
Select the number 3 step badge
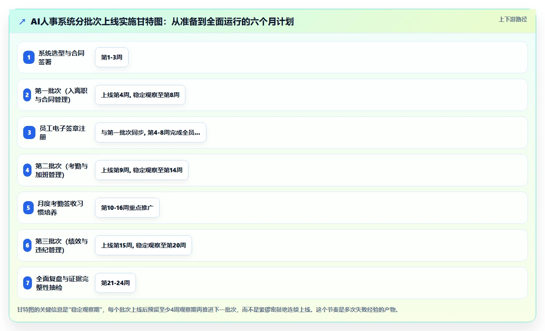pyautogui.click(x=29, y=132)
